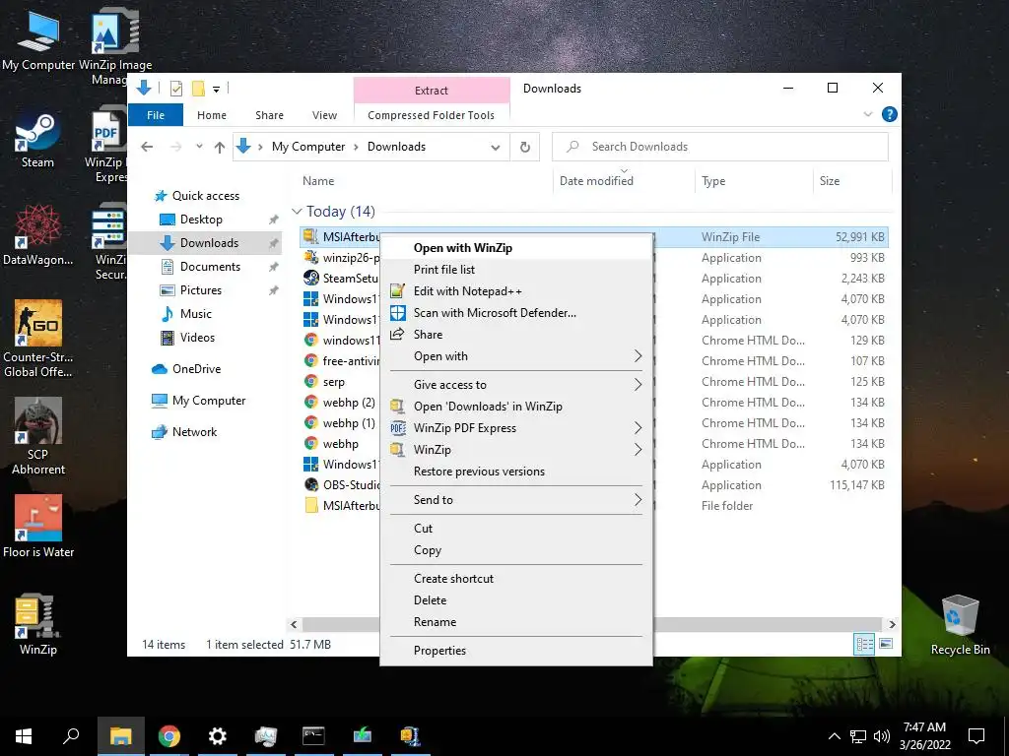Open taskbar search magnifier
Image resolution: width=1009 pixels, height=756 pixels.
pyautogui.click(x=71, y=736)
